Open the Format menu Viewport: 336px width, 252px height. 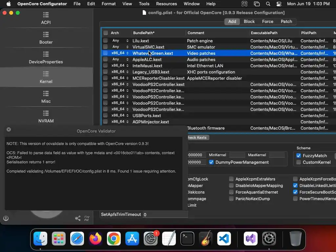click(x=109, y=4)
